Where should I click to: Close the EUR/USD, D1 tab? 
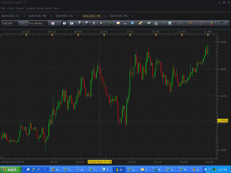pyautogui.click(x=24, y=16)
